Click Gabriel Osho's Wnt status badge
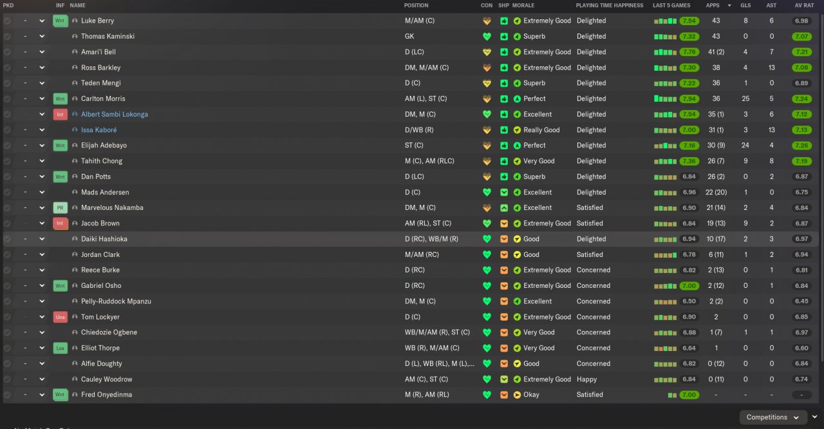824x429 pixels. [61, 285]
